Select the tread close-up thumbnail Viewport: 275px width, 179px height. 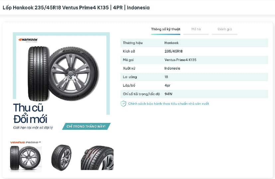coord(97,158)
